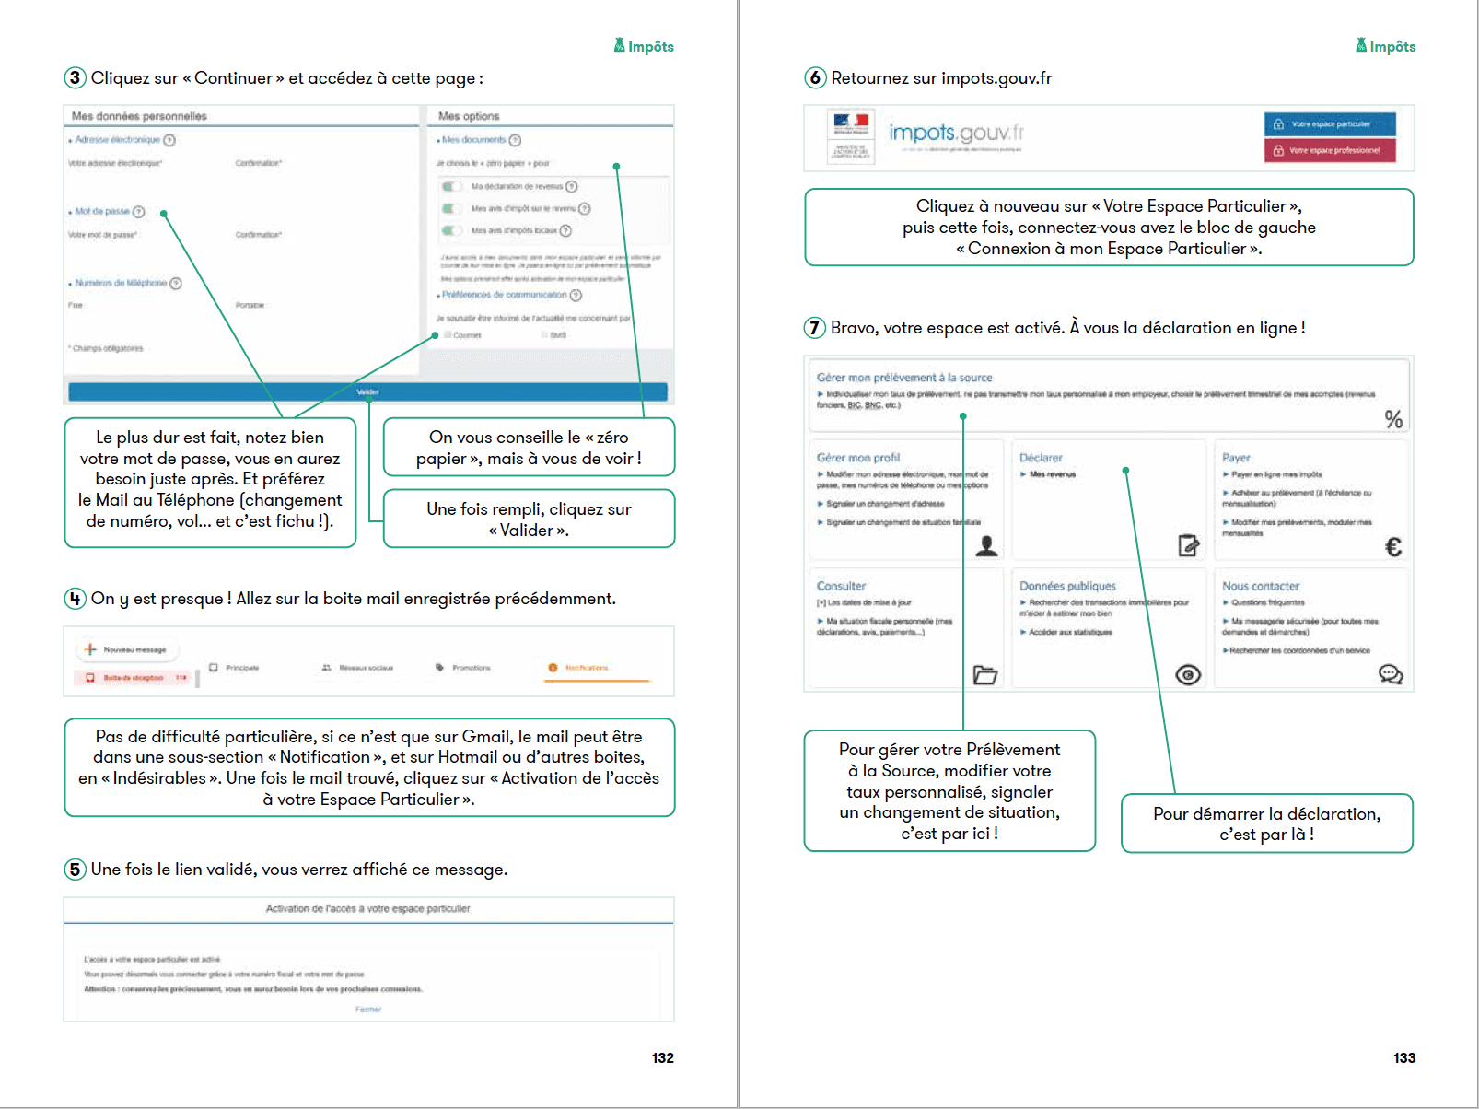Expand Les dates de mise à jour
The height and width of the screenshot is (1109, 1479).
864,602
